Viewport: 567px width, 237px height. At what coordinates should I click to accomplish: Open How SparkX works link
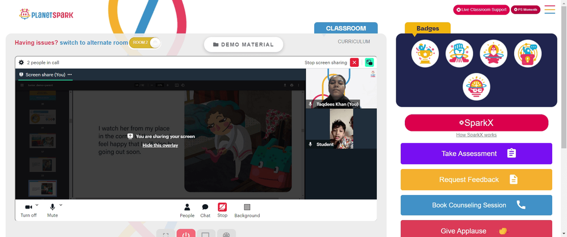(476, 135)
